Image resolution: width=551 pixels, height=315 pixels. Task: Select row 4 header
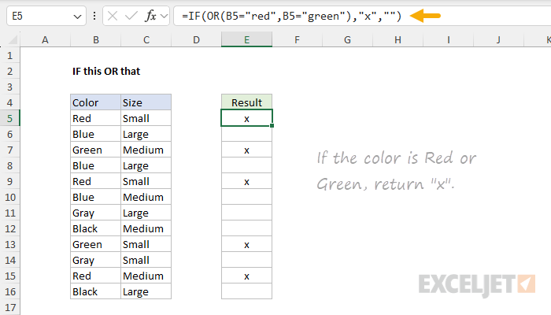coord(9,102)
